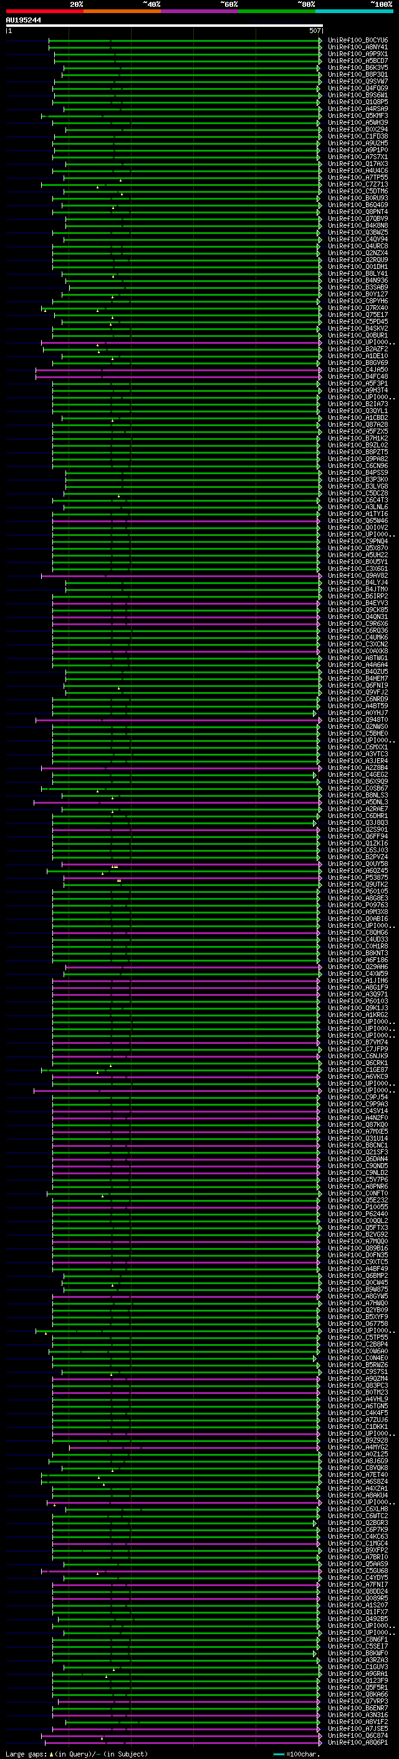This screenshot has width=399, height=1759.
Task: Click UniRef100_A4RSA9 label
Action: (x=357, y=109)
